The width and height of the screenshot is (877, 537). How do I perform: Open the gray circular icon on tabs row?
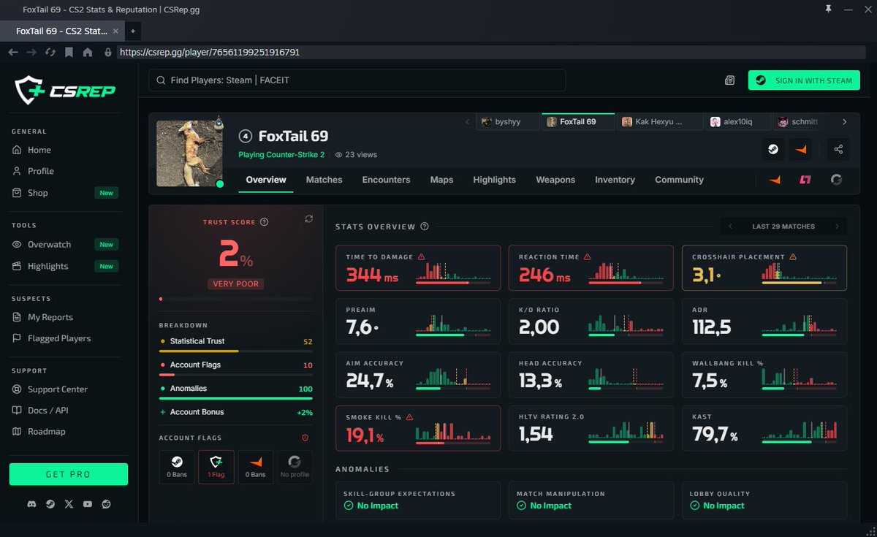click(837, 180)
